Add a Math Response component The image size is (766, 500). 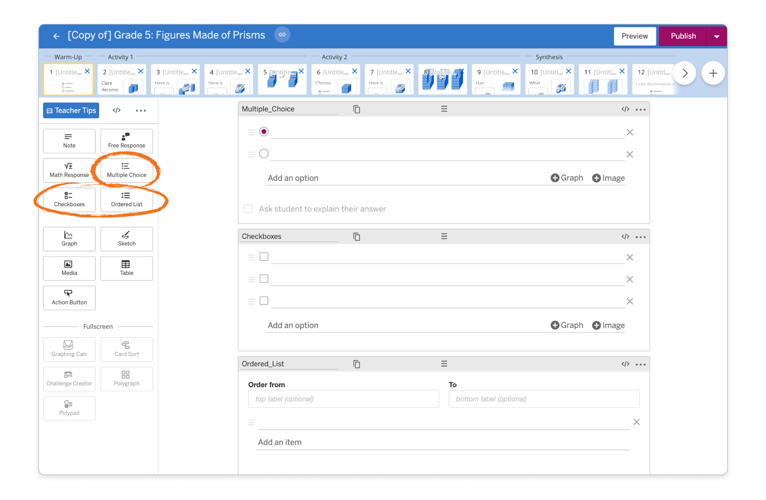[x=69, y=170]
